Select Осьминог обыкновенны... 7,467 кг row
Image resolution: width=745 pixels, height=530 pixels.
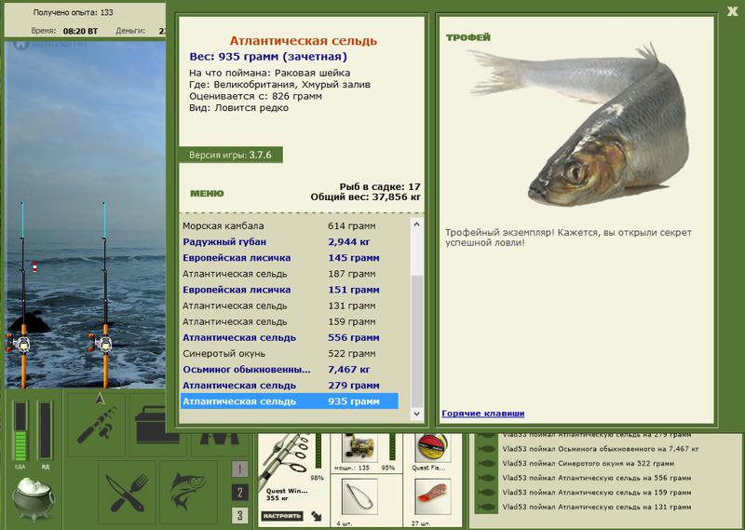[x=290, y=370]
